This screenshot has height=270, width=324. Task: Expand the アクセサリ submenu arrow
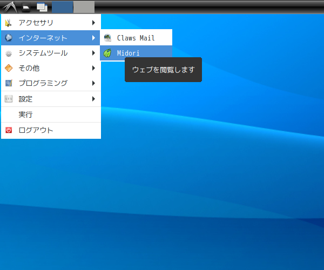pos(93,23)
